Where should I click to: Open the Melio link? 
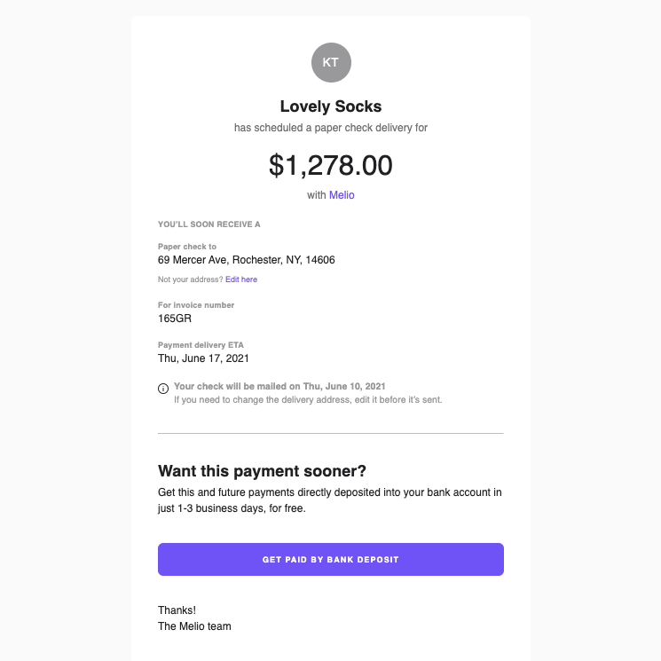click(x=342, y=195)
